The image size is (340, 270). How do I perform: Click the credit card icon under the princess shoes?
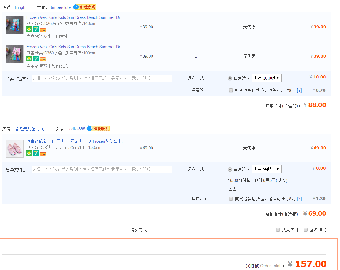click(x=43, y=154)
